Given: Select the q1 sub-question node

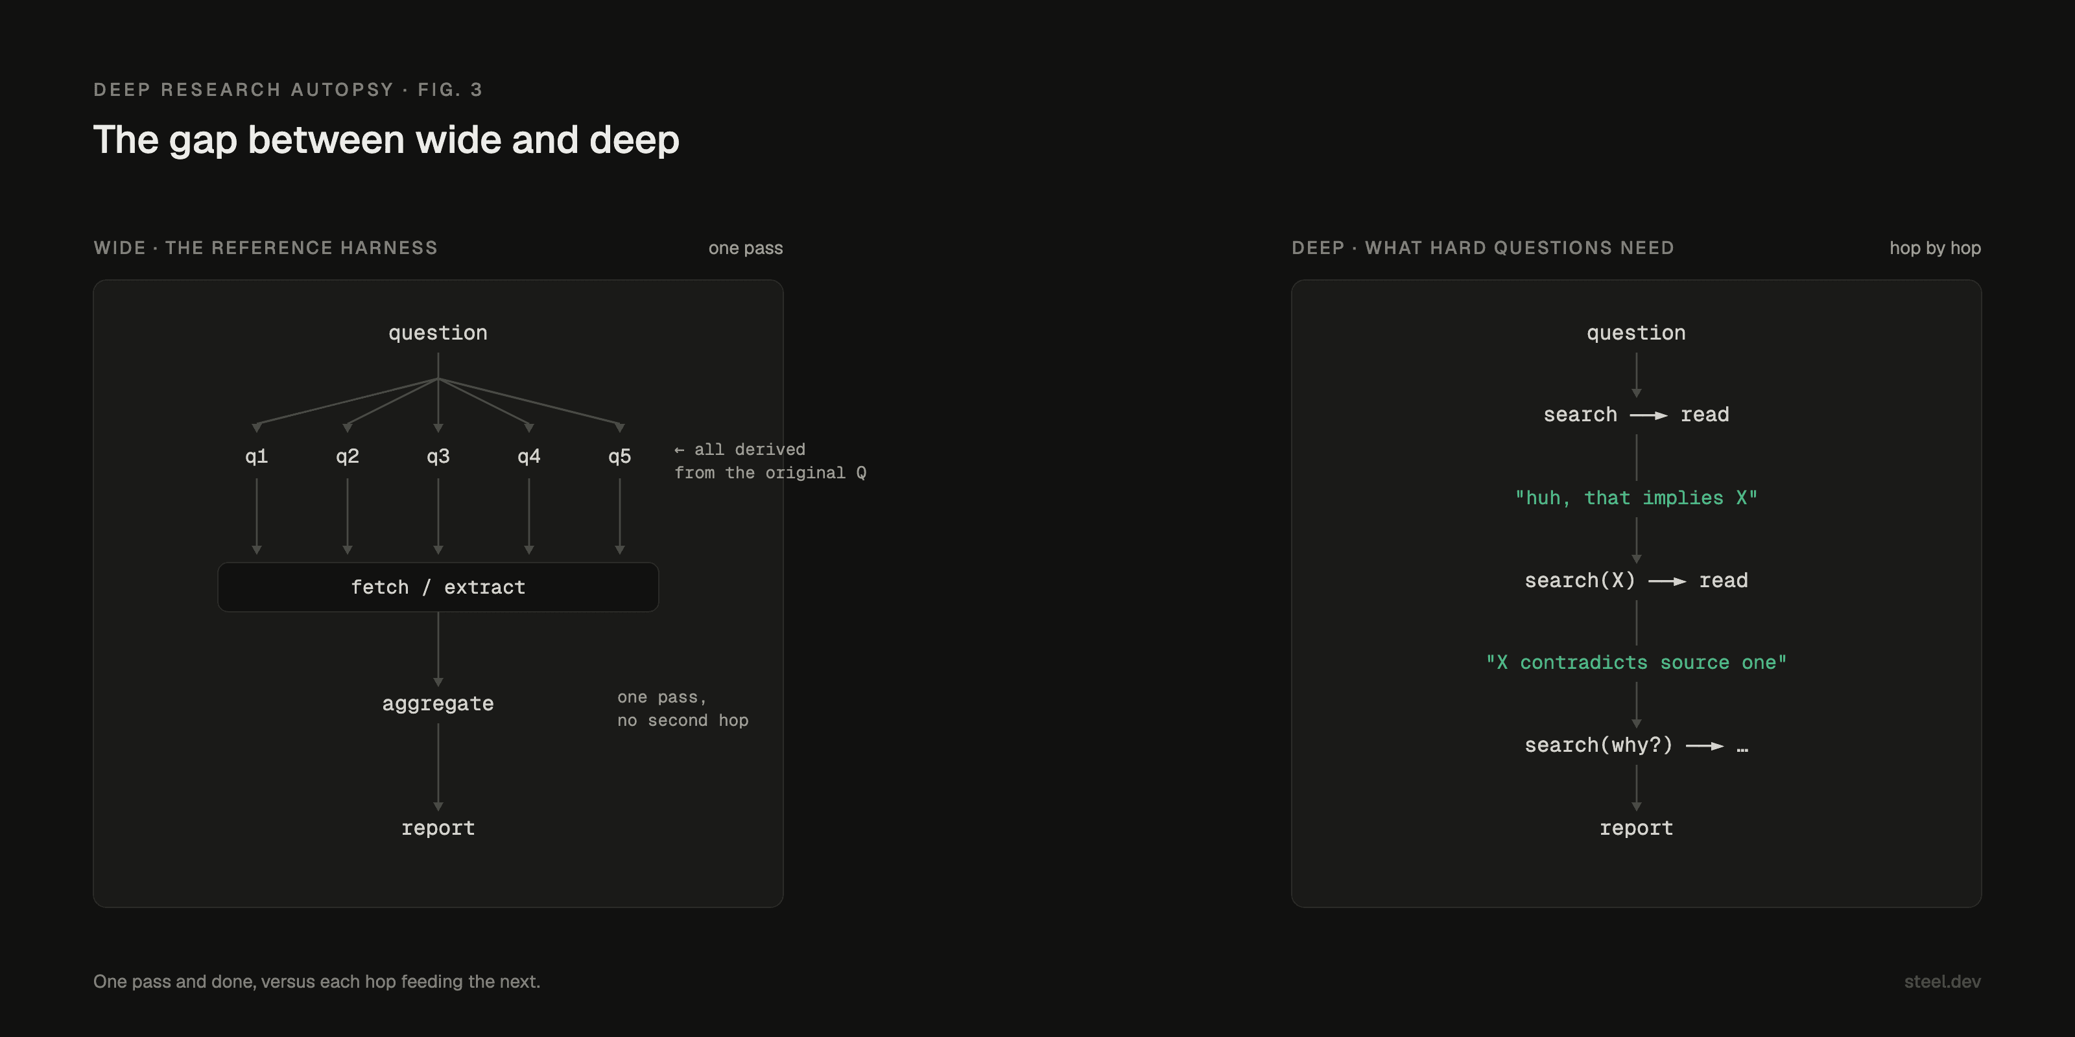Looking at the screenshot, I should tap(256, 456).
